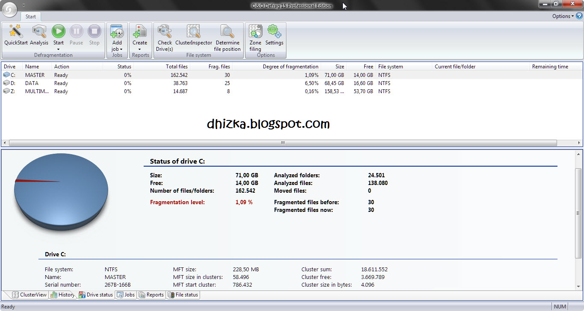Click the D: drive icon in list
Screen dimensions: 584x311
[x=6, y=83]
